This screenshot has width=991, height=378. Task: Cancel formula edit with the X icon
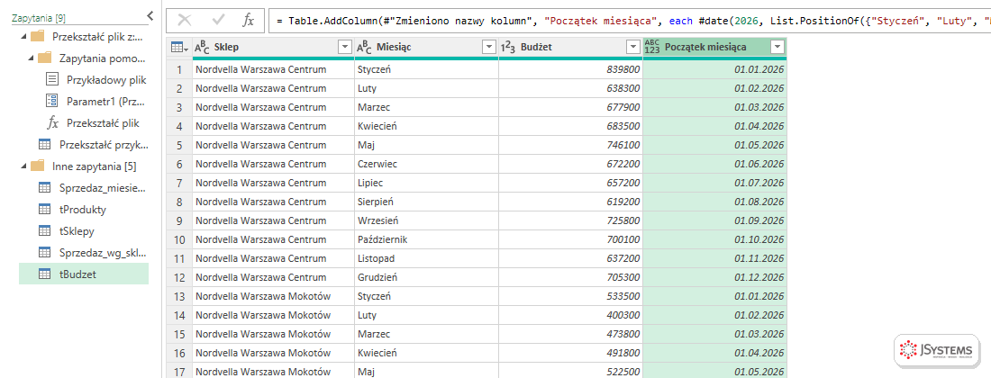click(185, 20)
